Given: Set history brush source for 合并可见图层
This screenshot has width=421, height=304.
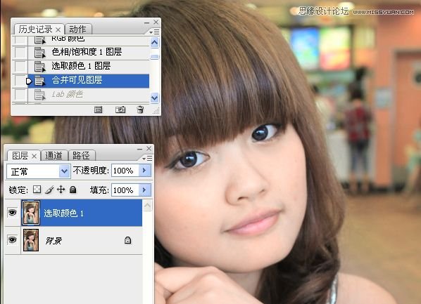Looking at the screenshot, I should coord(20,81).
